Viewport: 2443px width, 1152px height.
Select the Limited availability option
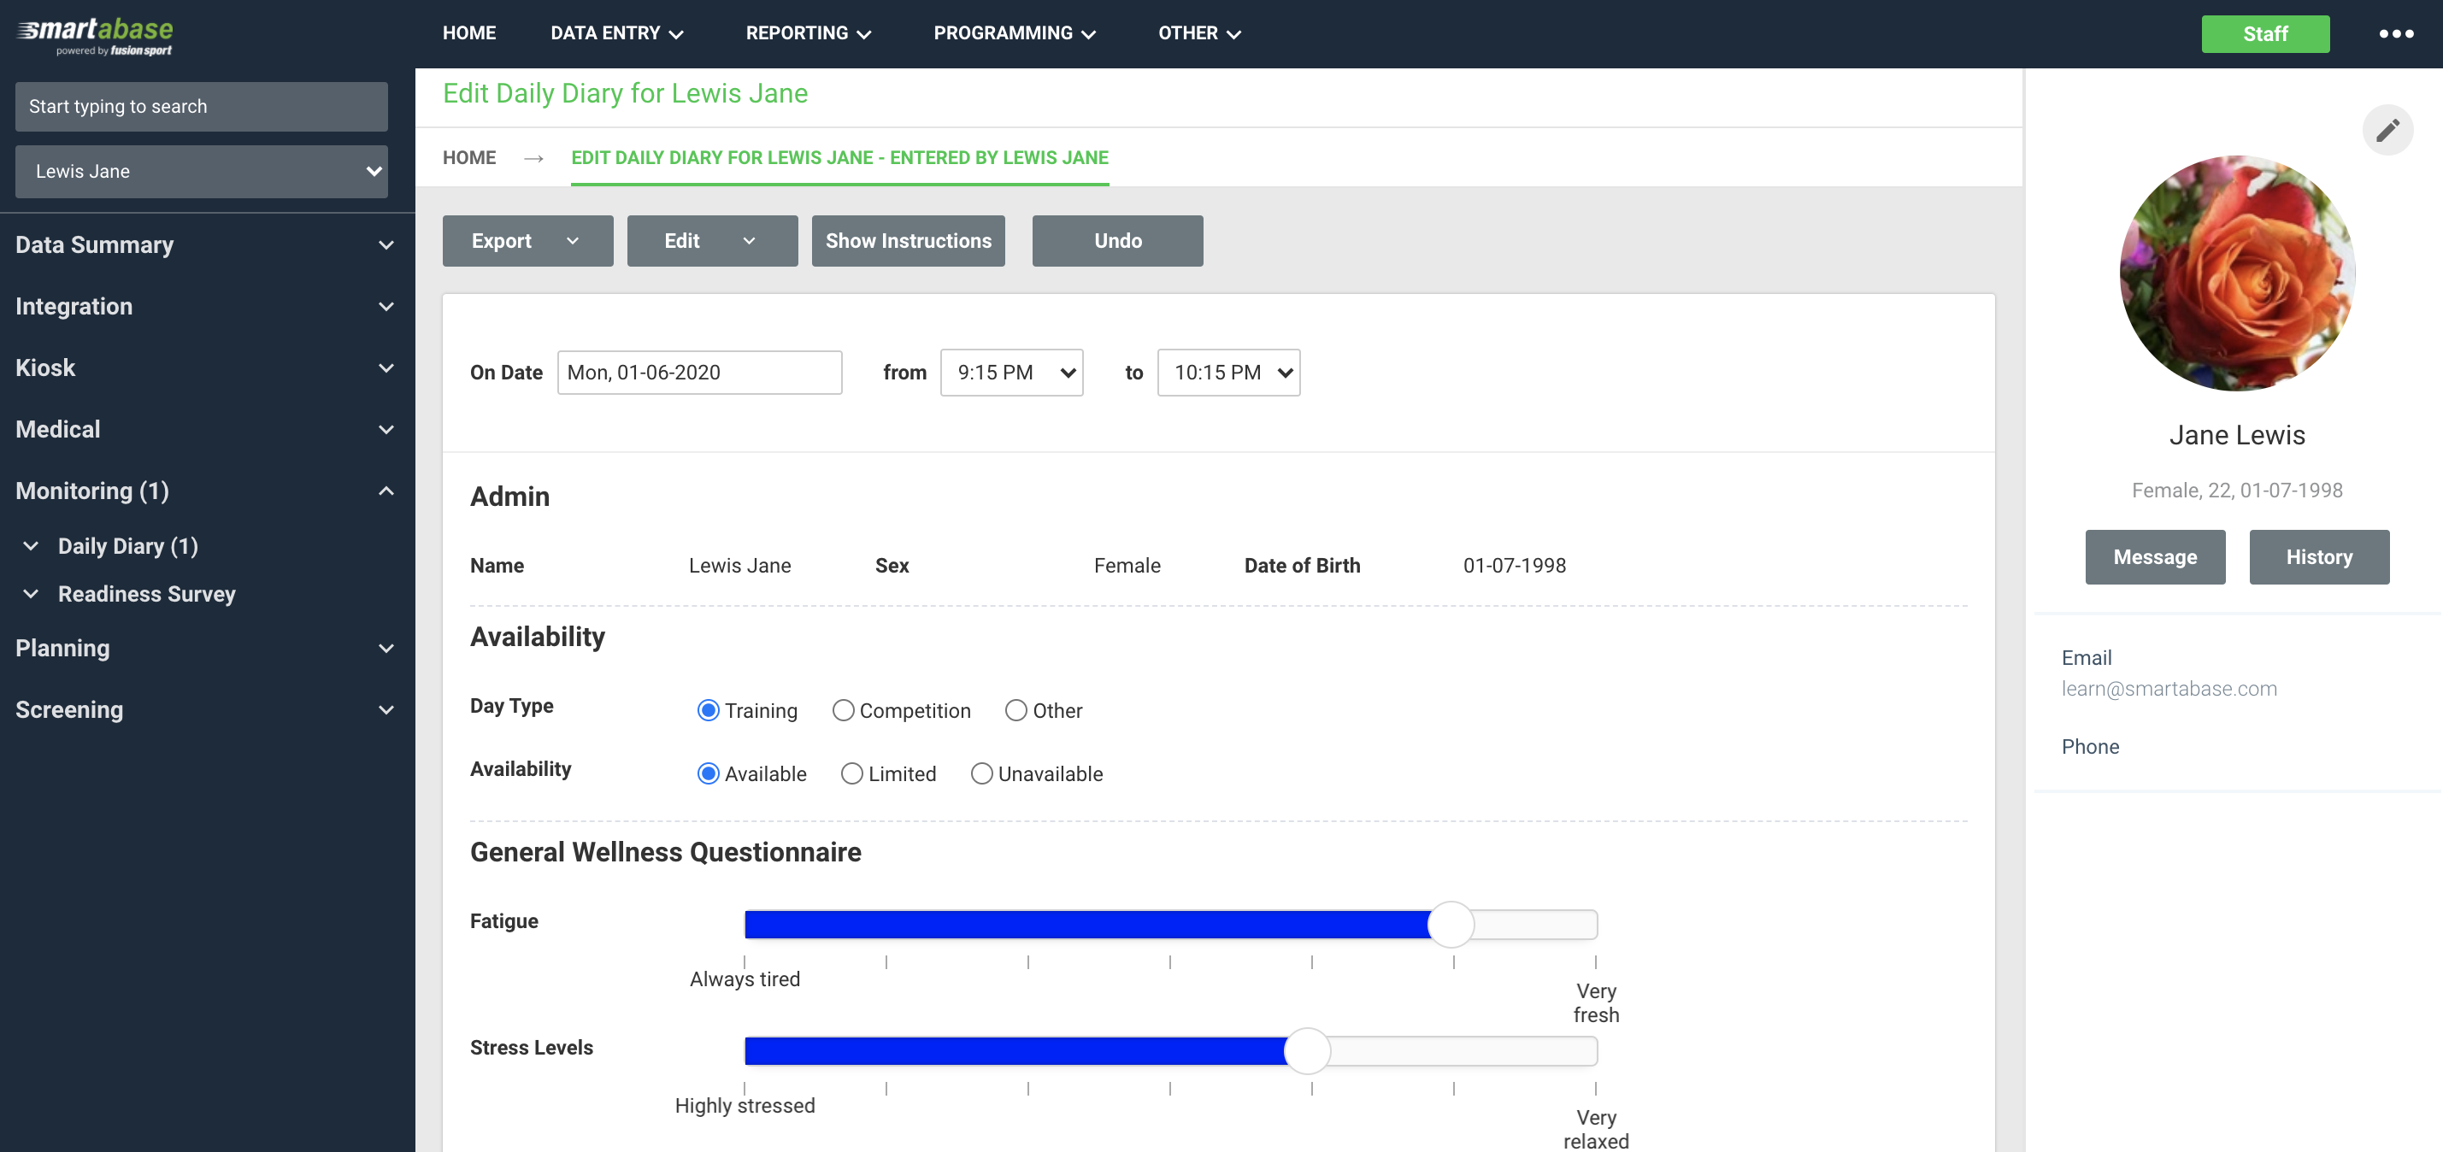(x=851, y=773)
